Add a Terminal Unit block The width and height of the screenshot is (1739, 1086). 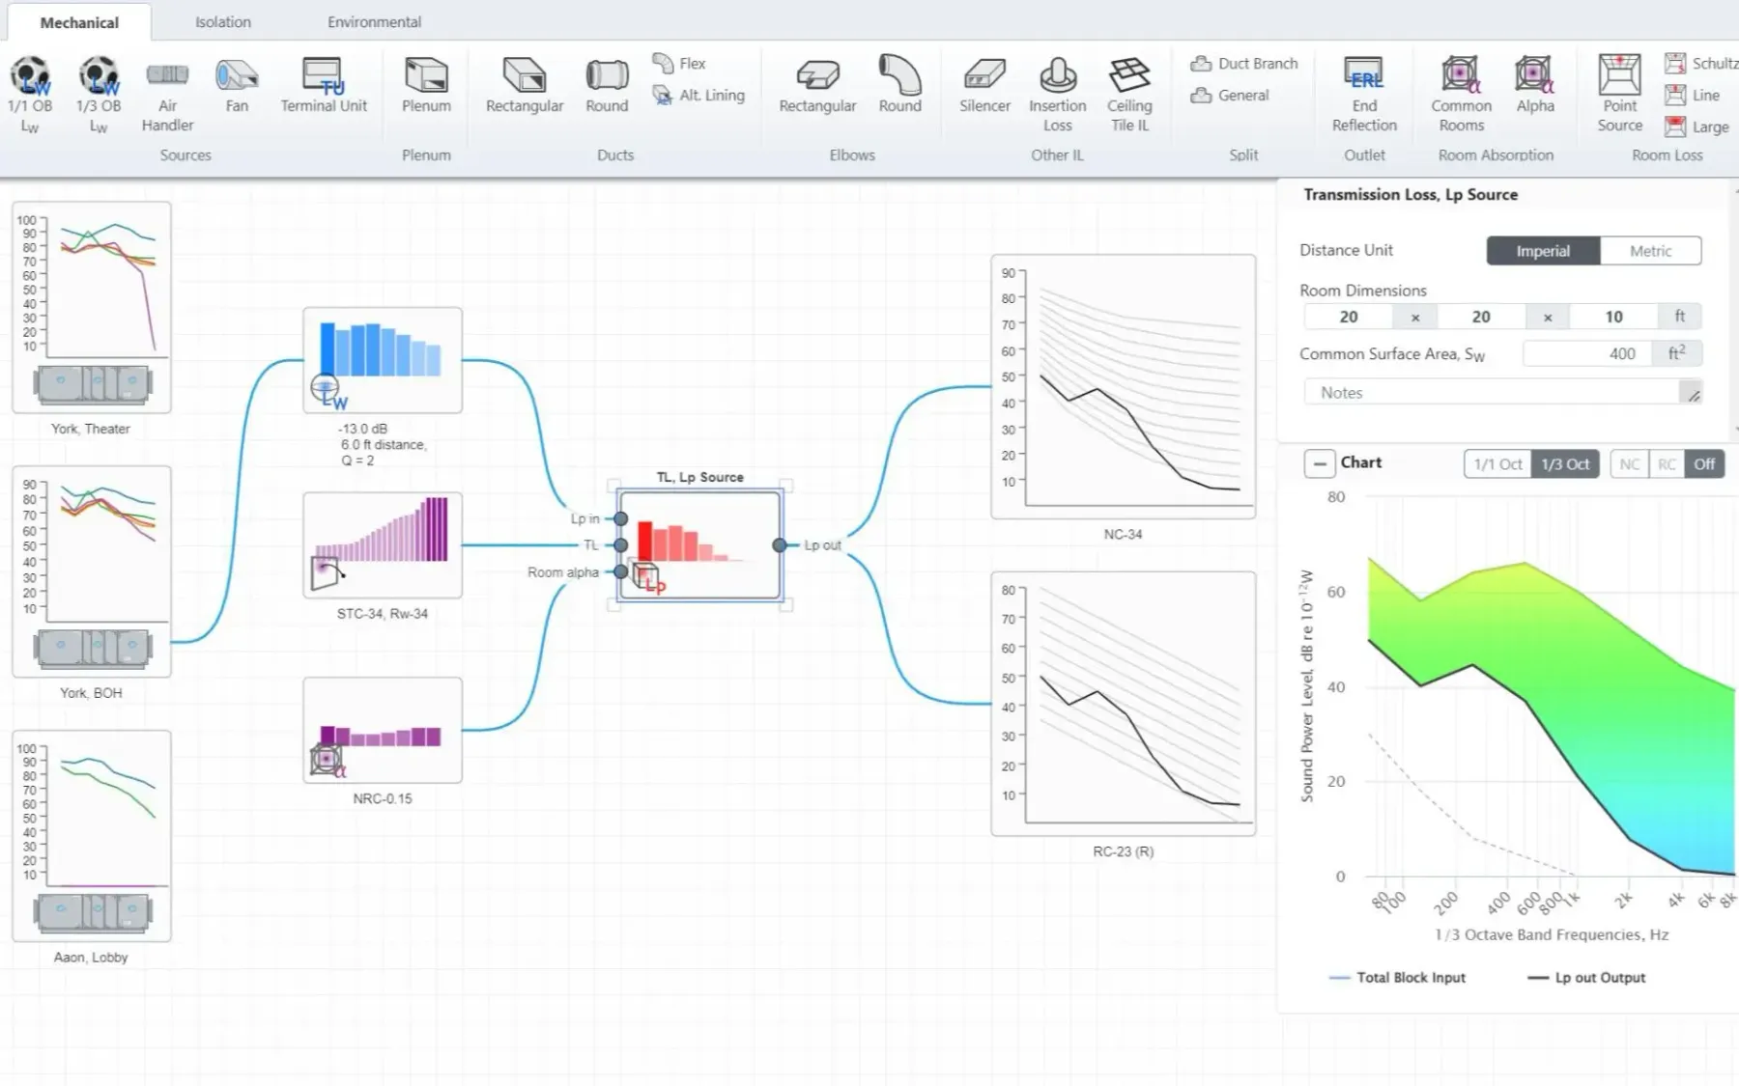(x=324, y=87)
